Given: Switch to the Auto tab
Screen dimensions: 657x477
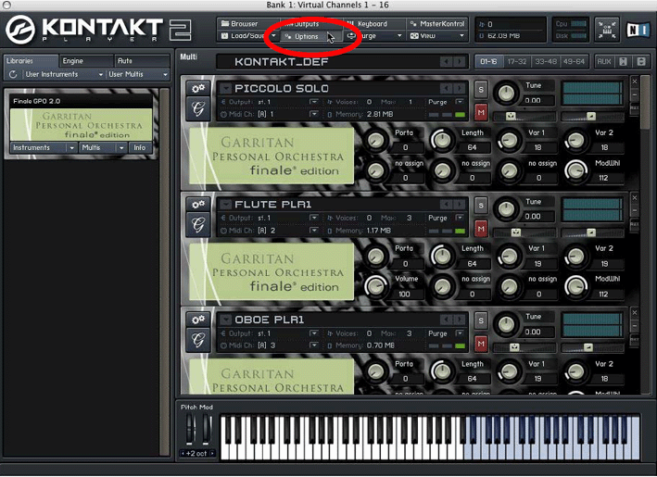Looking at the screenshot, I should pyautogui.click(x=123, y=60).
